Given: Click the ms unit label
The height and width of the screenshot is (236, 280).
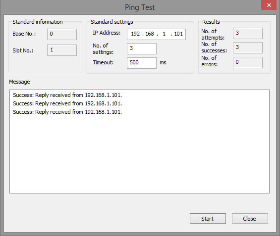Looking at the screenshot, I should pyautogui.click(x=163, y=62).
